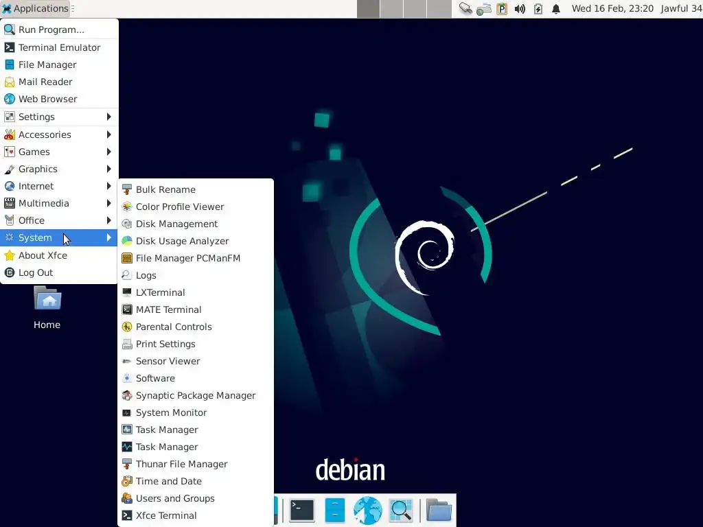Switch to the first workspace
This screenshot has height=527, width=703.
click(x=368, y=9)
